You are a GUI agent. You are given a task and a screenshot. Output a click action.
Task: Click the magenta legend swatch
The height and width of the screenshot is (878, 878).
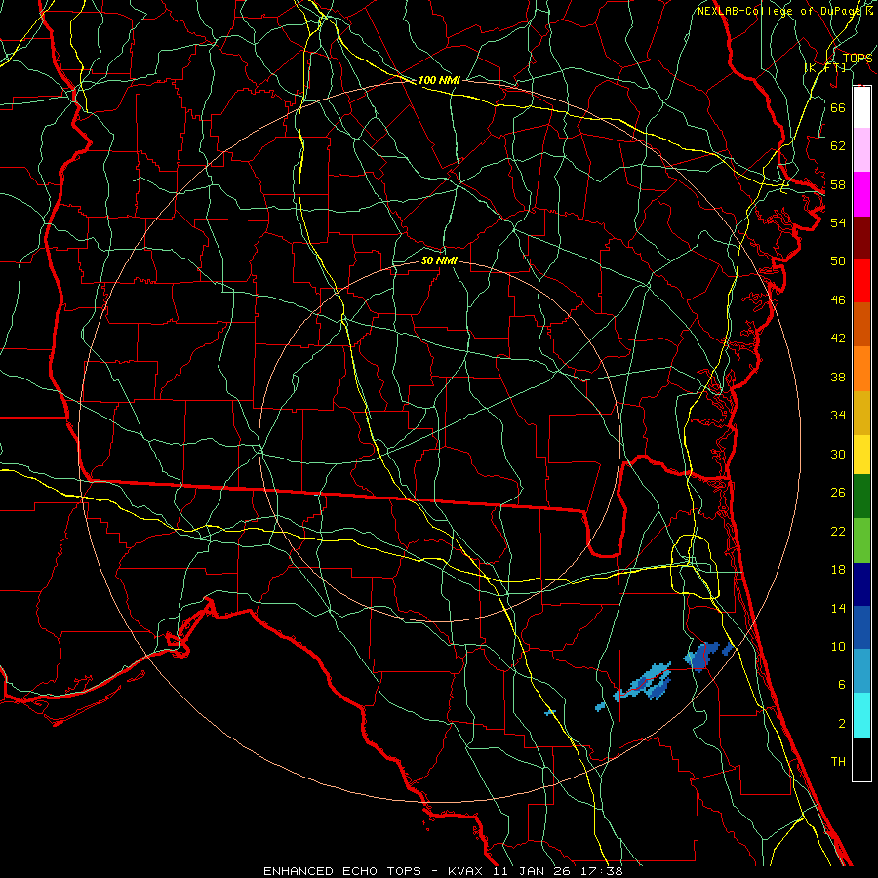861,194
